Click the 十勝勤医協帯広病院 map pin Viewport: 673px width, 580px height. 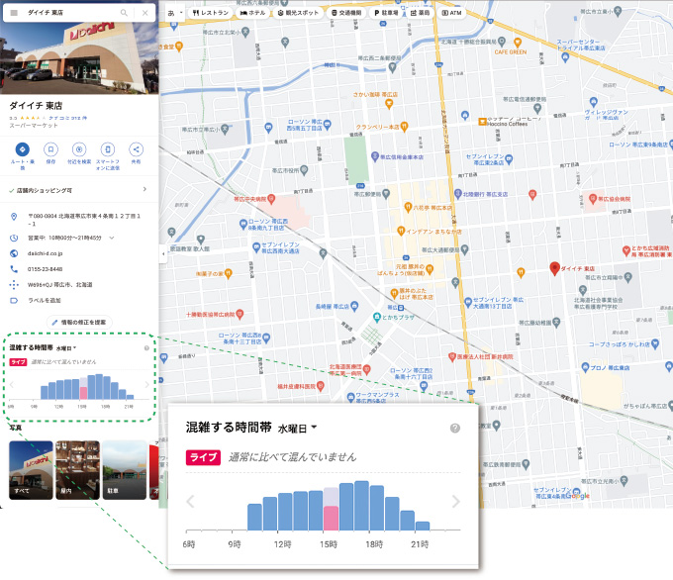point(240,315)
